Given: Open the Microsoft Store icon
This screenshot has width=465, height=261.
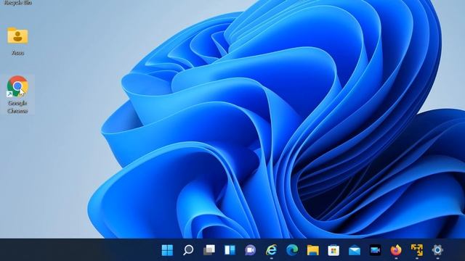Looking at the screenshot, I should [x=333, y=250].
